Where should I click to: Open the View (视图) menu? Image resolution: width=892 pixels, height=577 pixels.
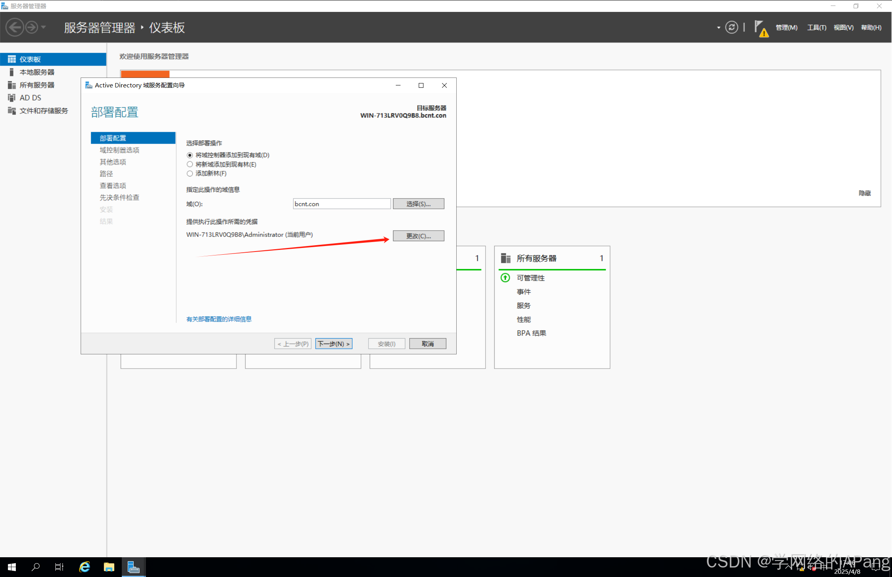point(843,28)
